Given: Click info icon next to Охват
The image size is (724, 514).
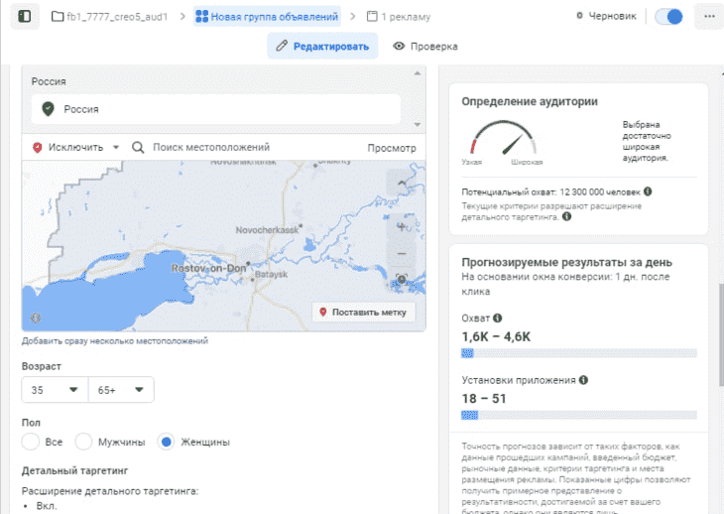Looking at the screenshot, I should [x=497, y=318].
